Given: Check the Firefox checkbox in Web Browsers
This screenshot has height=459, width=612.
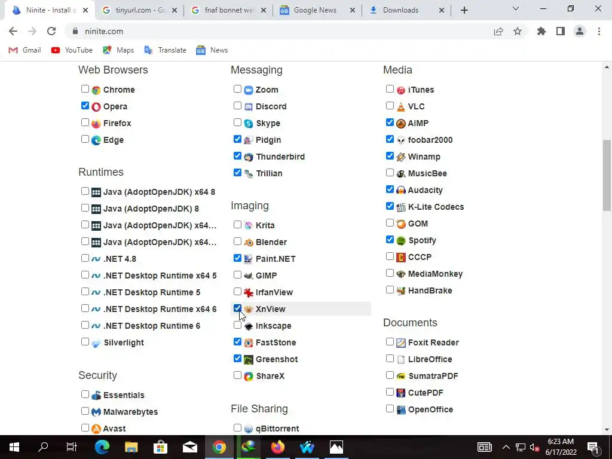Looking at the screenshot, I should (x=85, y=123).
